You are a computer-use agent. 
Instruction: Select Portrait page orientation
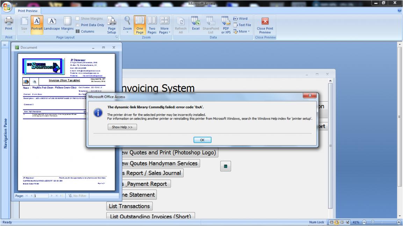tap(37, 25)
